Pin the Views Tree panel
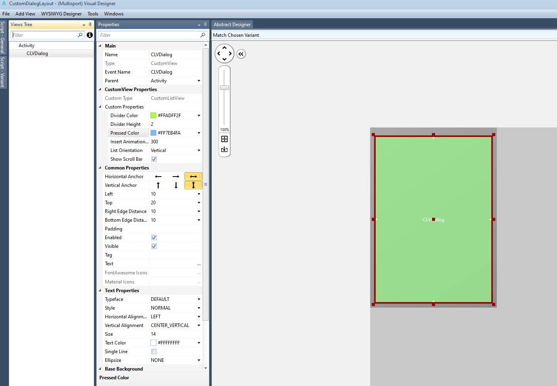The height and width of the screenshot is (386, 557). [x=90, y=25]
